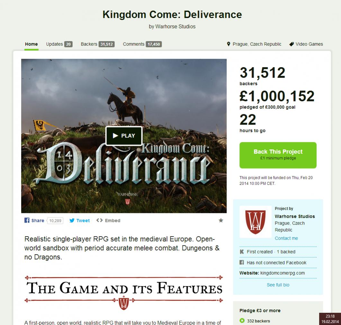Click the location pin for Prague
Viewport: 341px width, 325px height.
coord(228,44)
